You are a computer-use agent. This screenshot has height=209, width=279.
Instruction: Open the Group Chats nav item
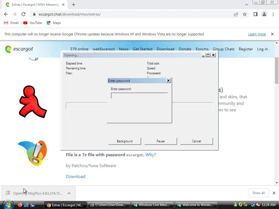point(224,49)
